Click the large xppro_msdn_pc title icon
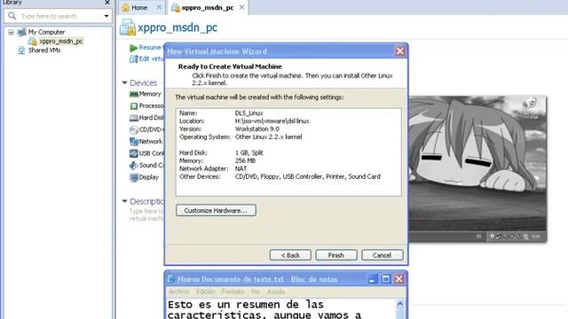Viewport: 568px width, 319px height. pyautogui.click(x=128, y=27)
